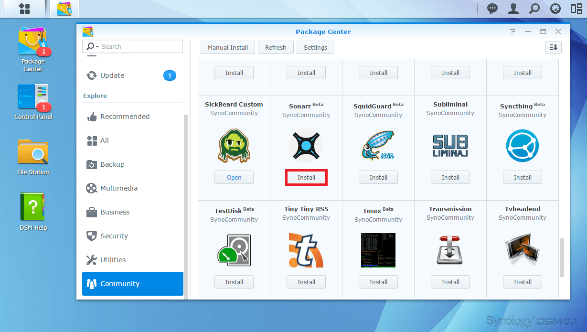Open the widgets panel icon
This screenshot has height=332, width=587.
tap(576, 9)
